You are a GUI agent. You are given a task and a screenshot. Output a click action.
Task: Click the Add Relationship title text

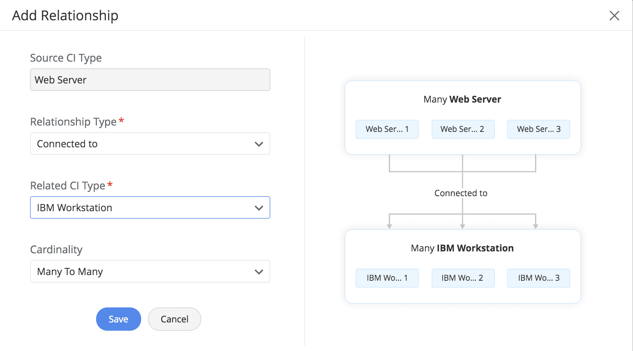tap(65, 15)
